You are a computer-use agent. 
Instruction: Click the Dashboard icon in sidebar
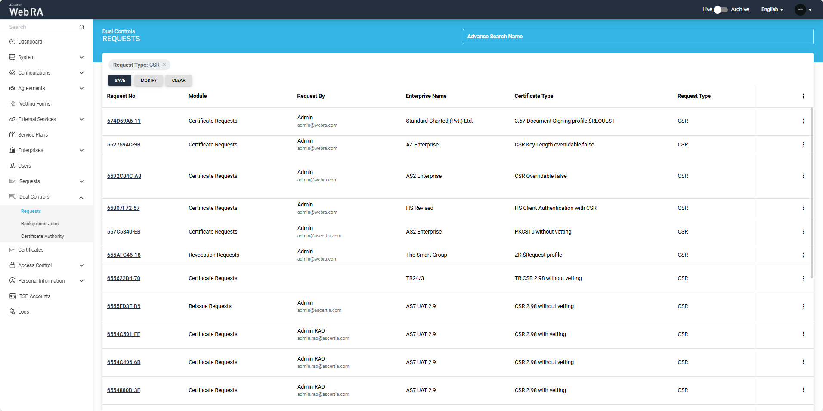pos(12,42)
